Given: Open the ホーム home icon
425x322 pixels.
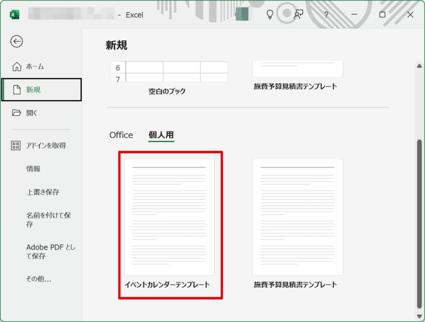Looking at the screenshot, I should coord(17,66).
